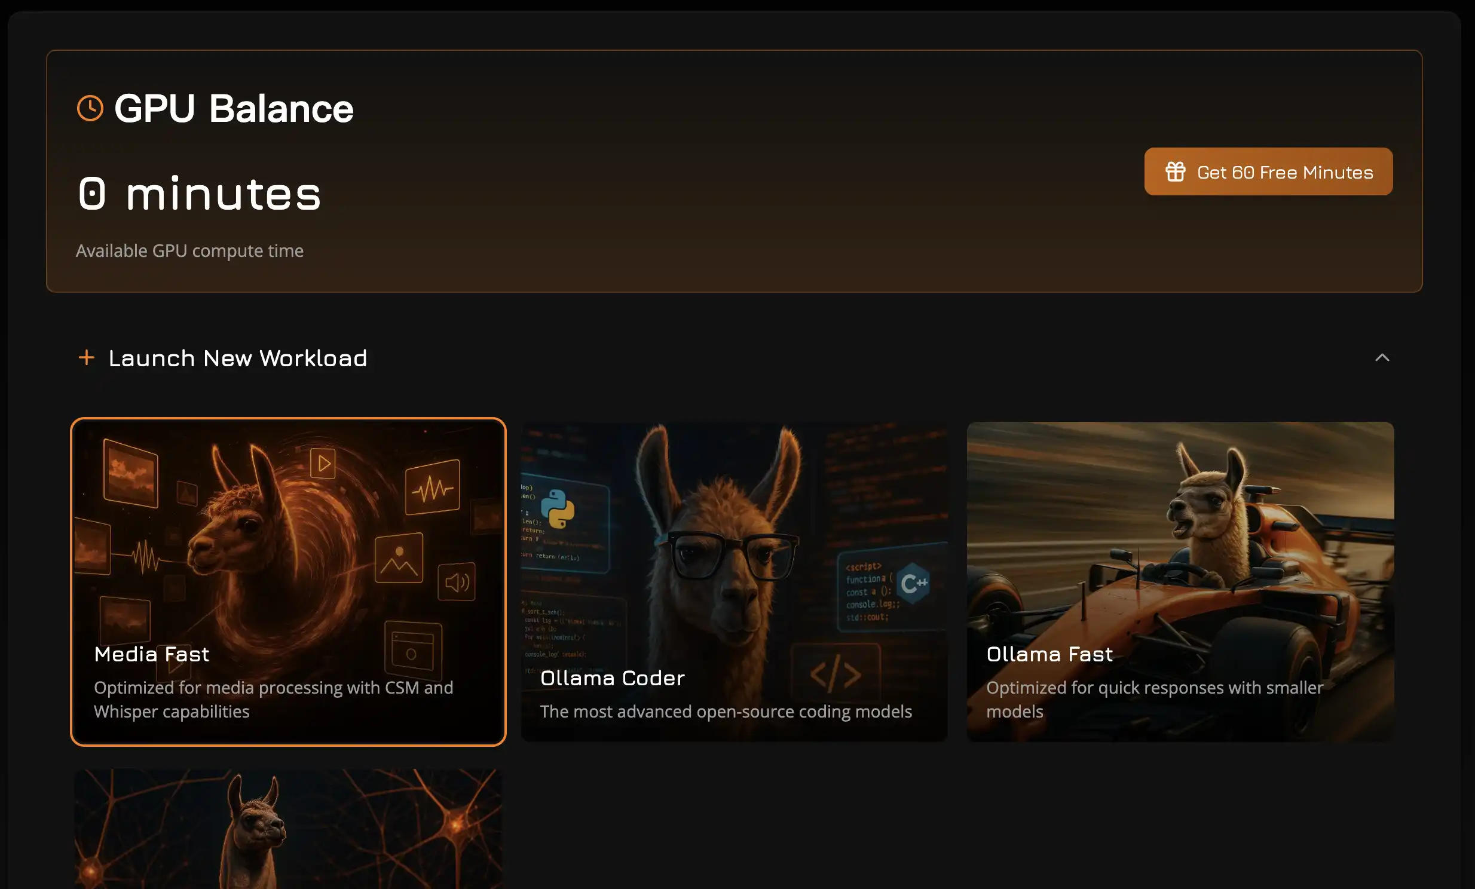1475x889 pixels.
Task: Click the gift icon on the orange button
Action: [x=1175, y=171]
